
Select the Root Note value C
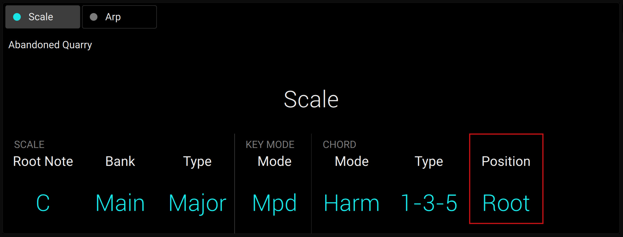[43, 203]
